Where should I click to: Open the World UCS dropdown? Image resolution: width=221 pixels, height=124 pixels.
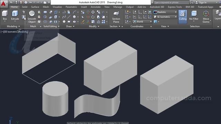point(142,22)
